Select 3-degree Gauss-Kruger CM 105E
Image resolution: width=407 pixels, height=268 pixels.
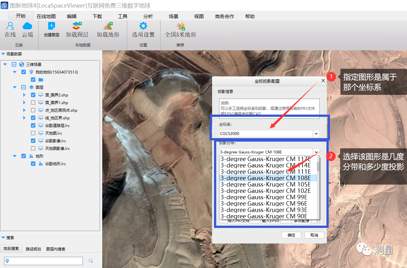[268, 184]
